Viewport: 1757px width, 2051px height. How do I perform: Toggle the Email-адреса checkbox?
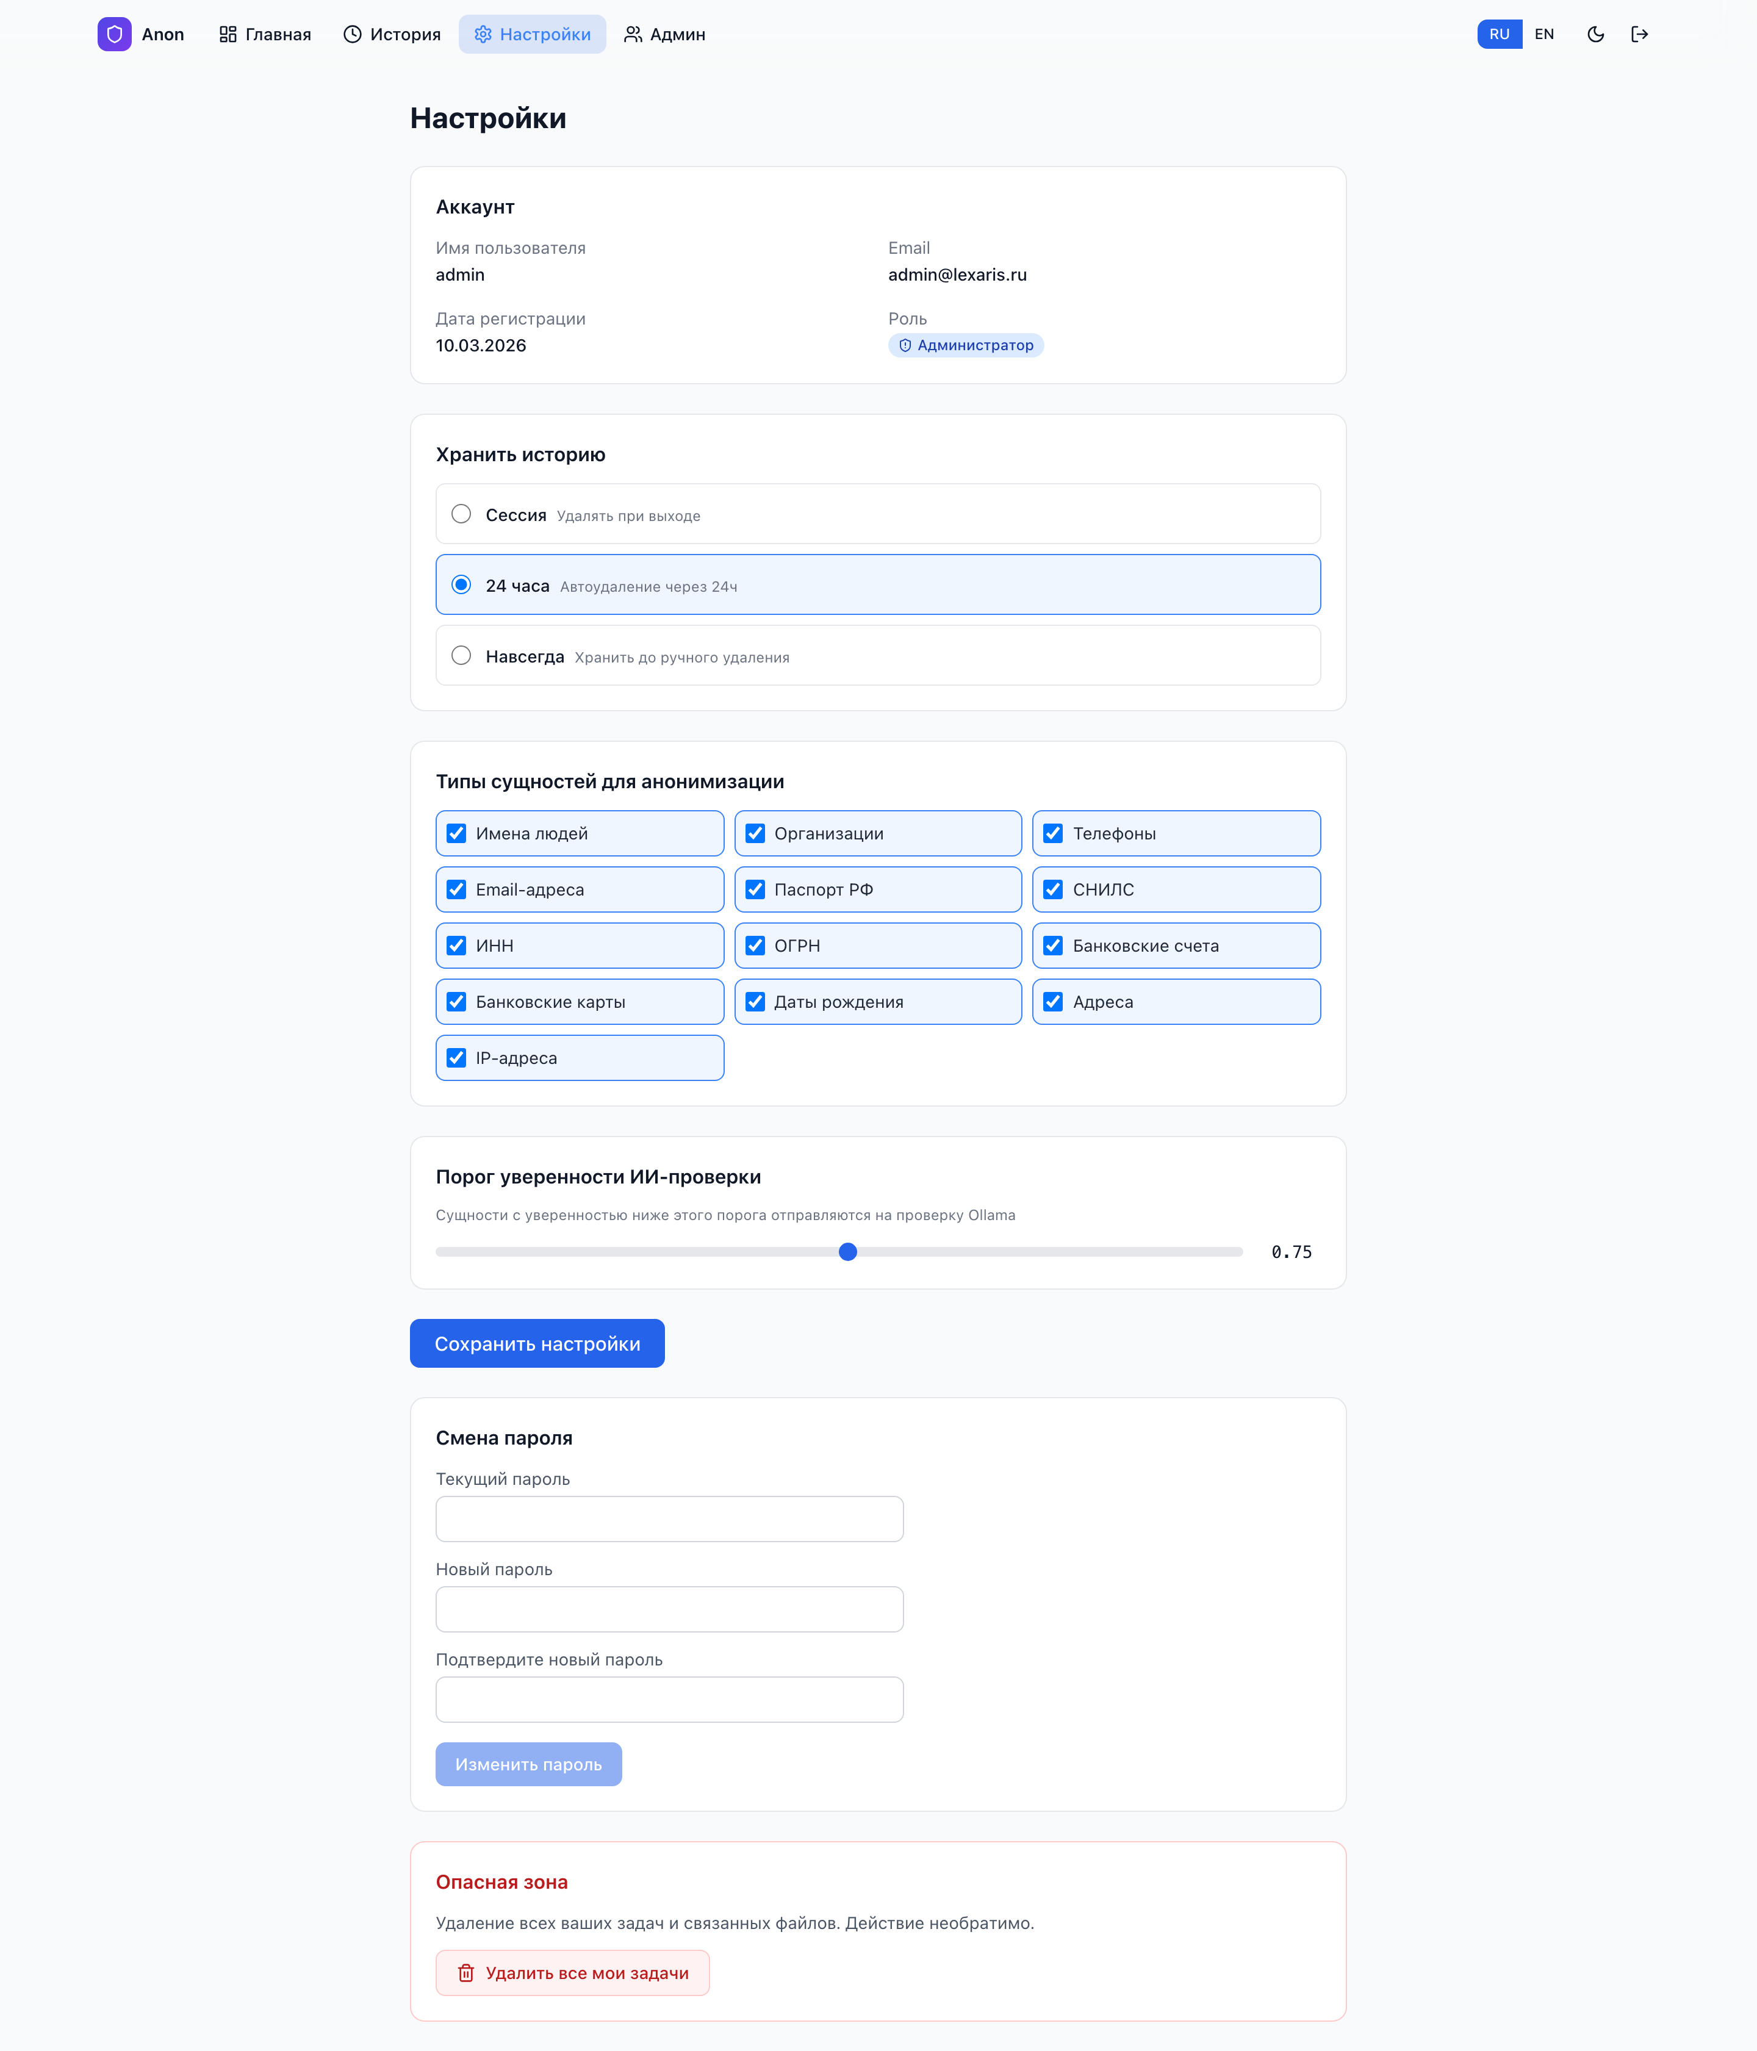(x=456, y=890)
